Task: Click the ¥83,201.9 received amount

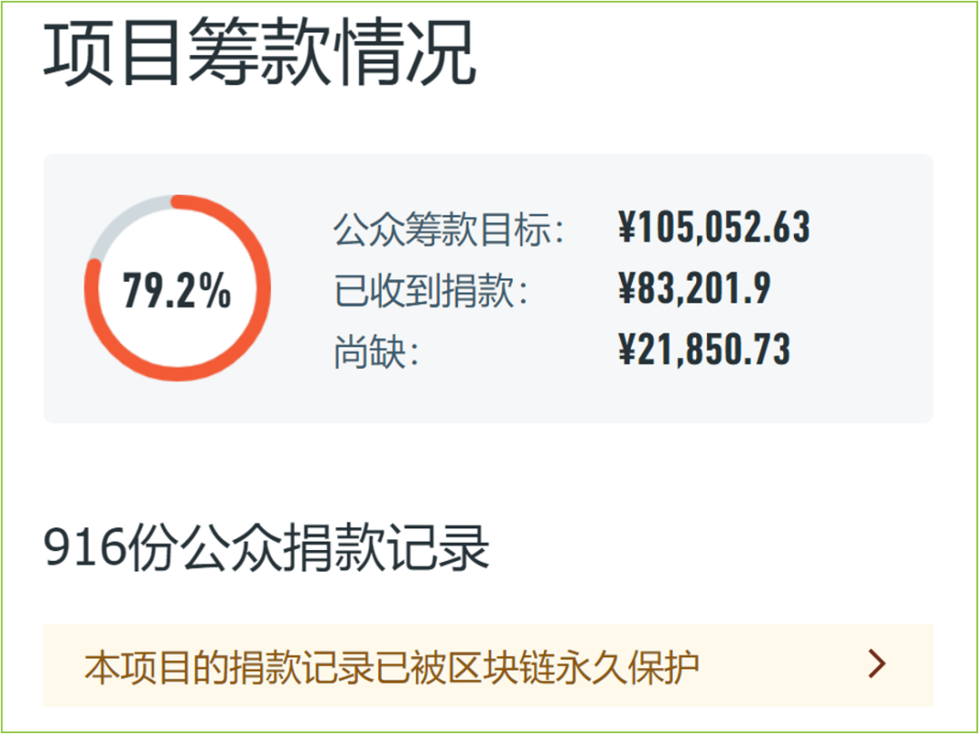Action: pos(694,288)
